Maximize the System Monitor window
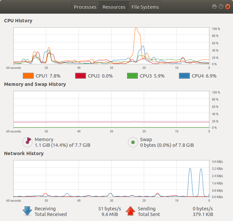 click(x=221, y=7)
